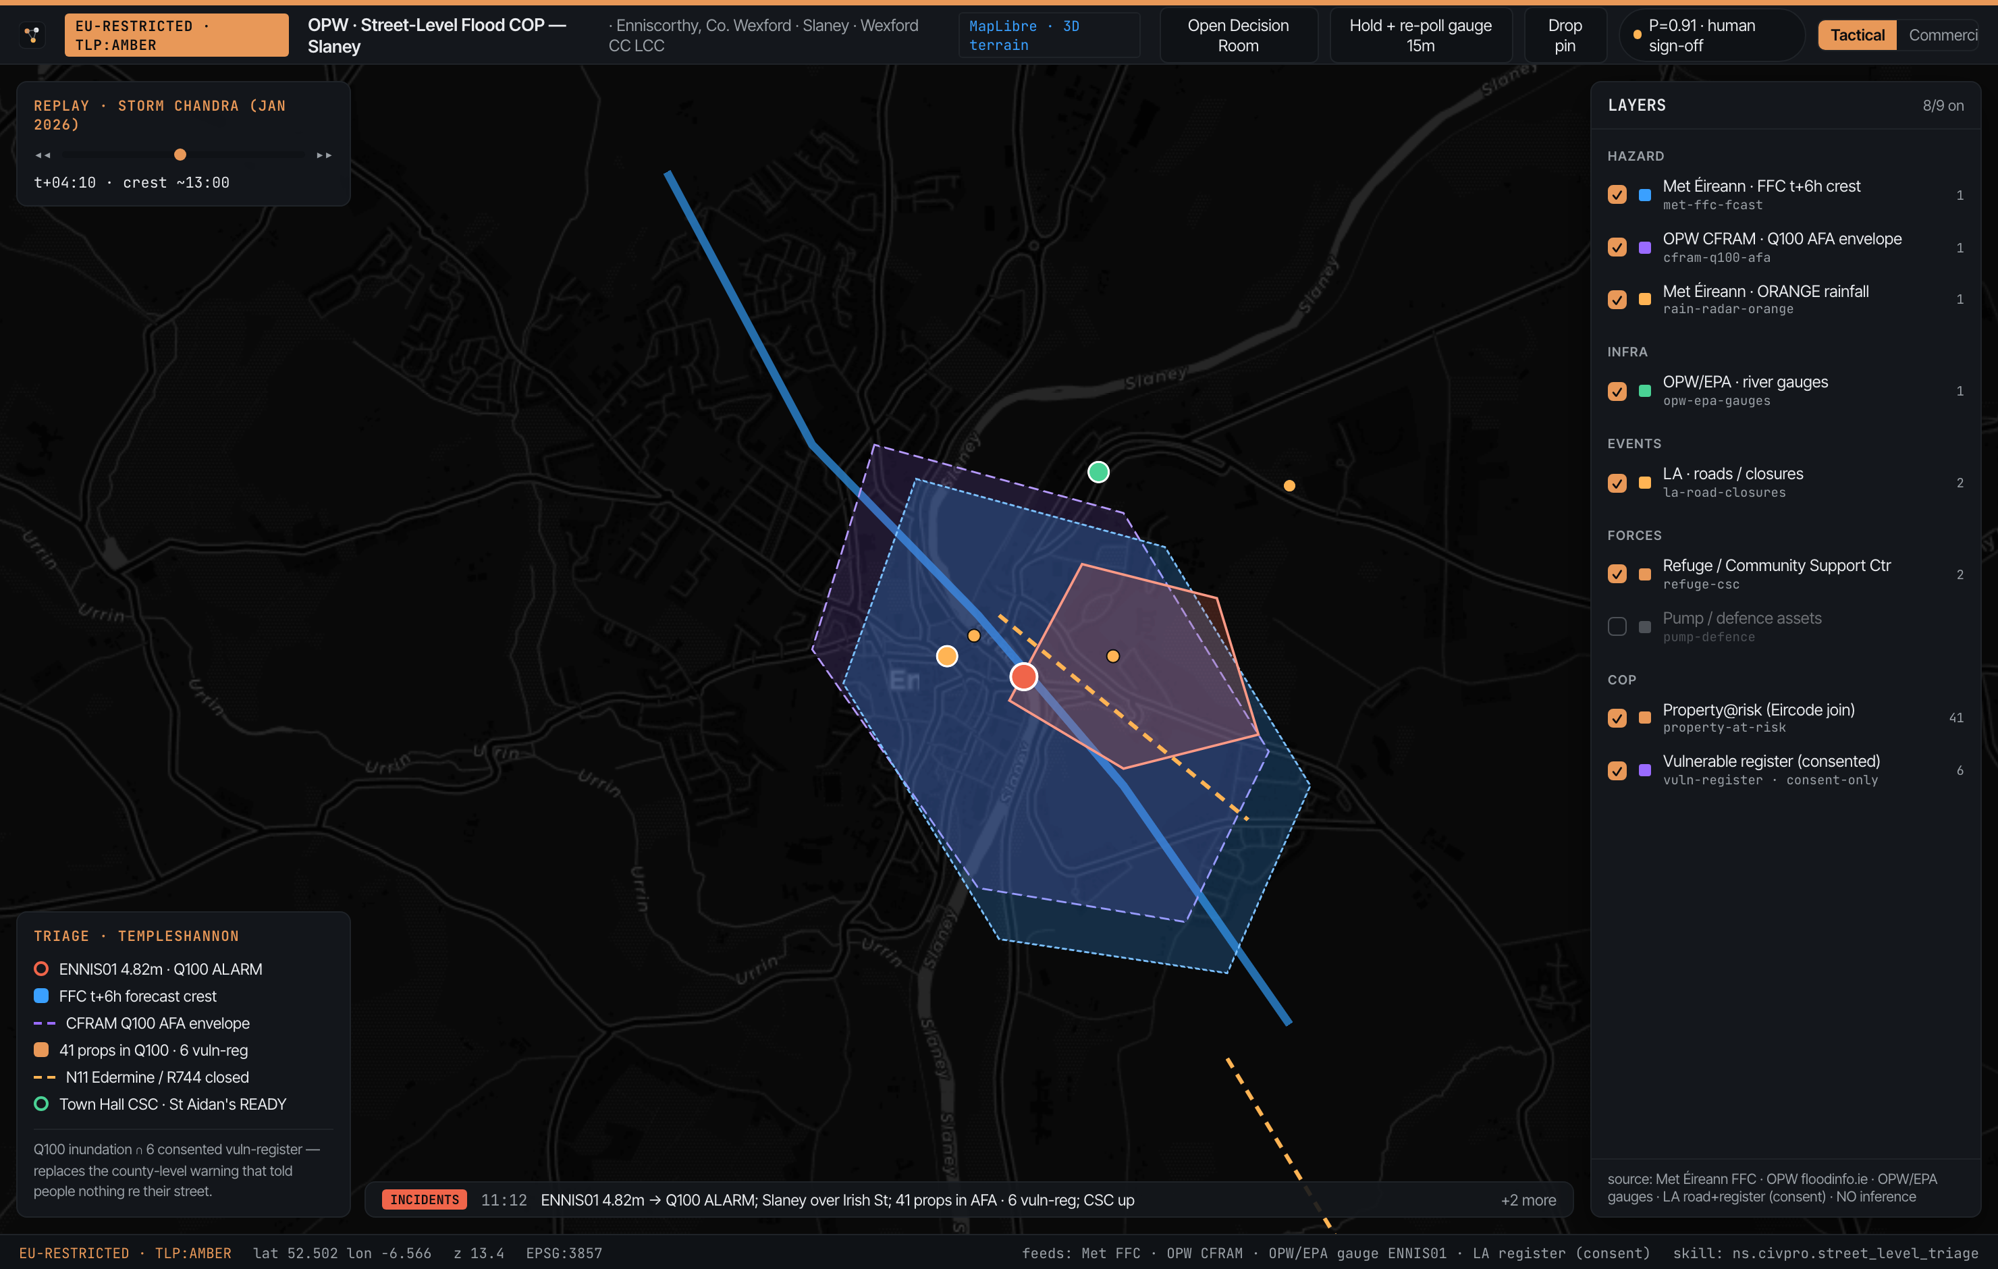The image size is (1998, 1269).
Task: Click the P=0.91 human sign-off chip
Action: [1712, 35]
